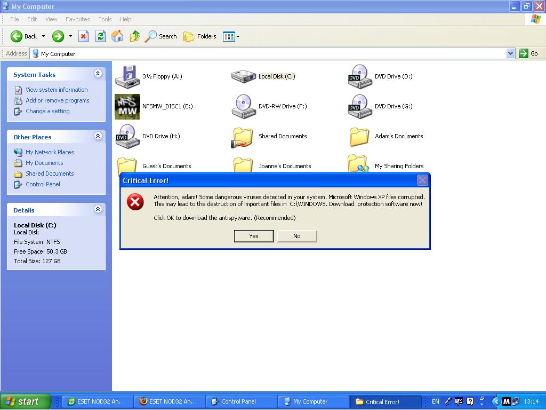Screen dimensions: 546x410
Task: Open the Edit menu
Action: [32, 19]
